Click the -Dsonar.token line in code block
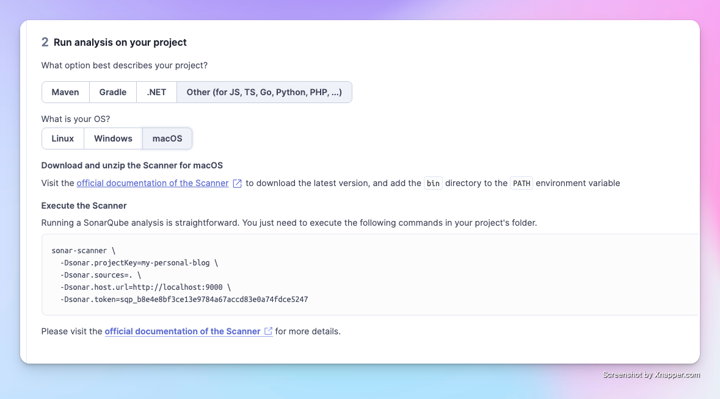The height and width of the screenshot is (399, 720). pyautogui.click(x=184, y=300)
